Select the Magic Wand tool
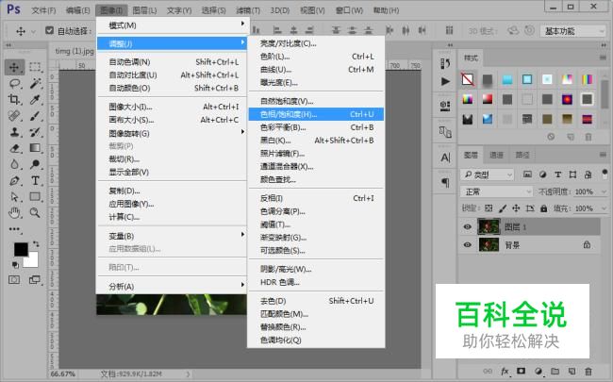Screen dimensions: 613x382 point(35,83)
